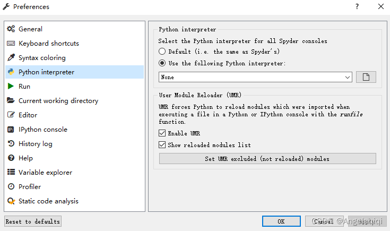
Task: Click the file browse icon button
Action: pyautogui.click(x=366, y=77)
